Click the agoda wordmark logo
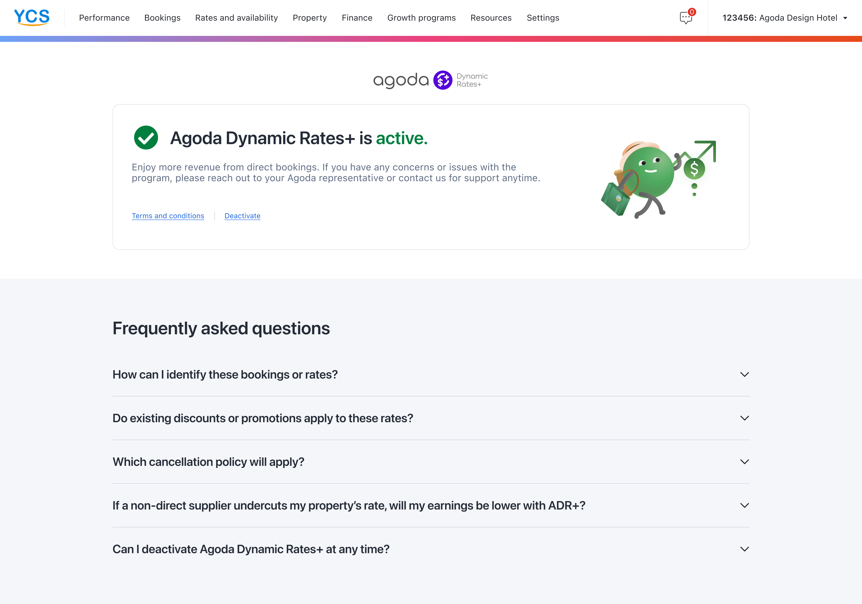Image resolution: width=862 pixels, height=604 pixels. tap(400, 80)
